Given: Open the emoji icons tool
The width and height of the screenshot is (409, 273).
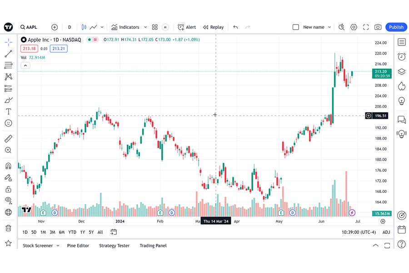Looking at the screenshot, I should (x=8, y=123).
